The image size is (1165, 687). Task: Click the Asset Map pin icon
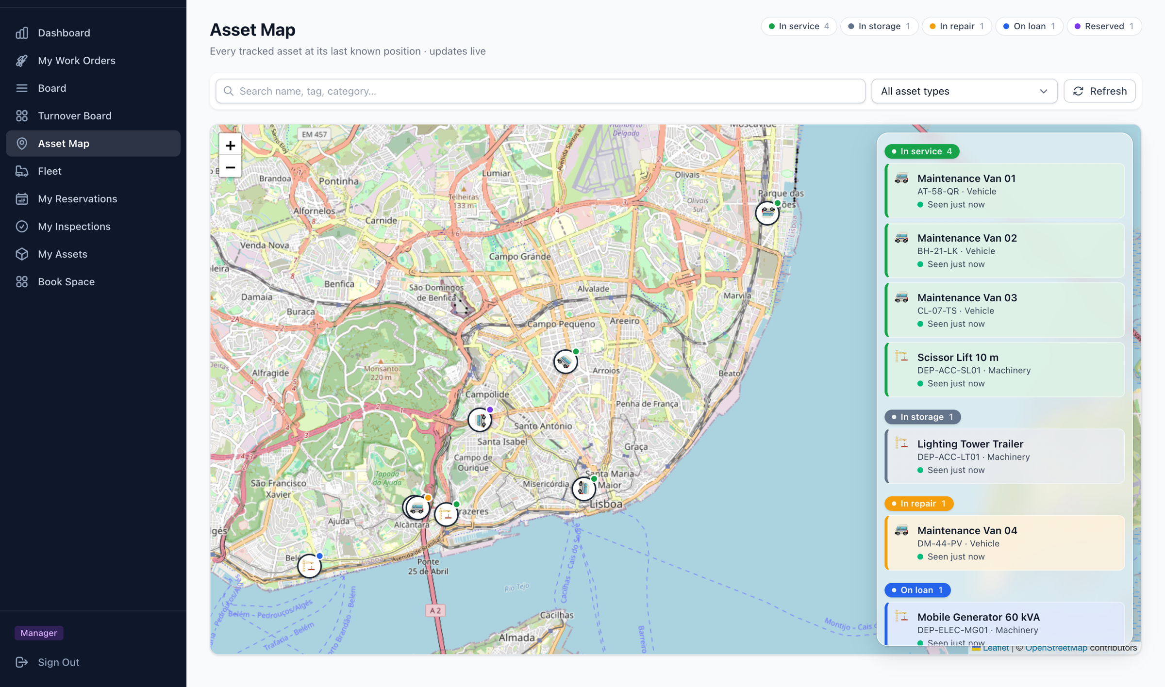click(22, 144)
